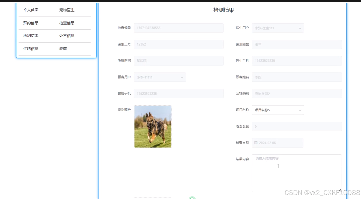Screen dimensions: 361x199
Task: Click the 医生姓名 input field
Action: (297, 44)
